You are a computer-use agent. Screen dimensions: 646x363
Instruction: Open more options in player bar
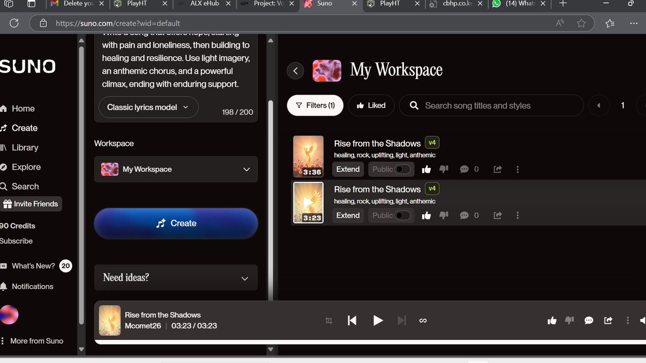click(628, 321)
